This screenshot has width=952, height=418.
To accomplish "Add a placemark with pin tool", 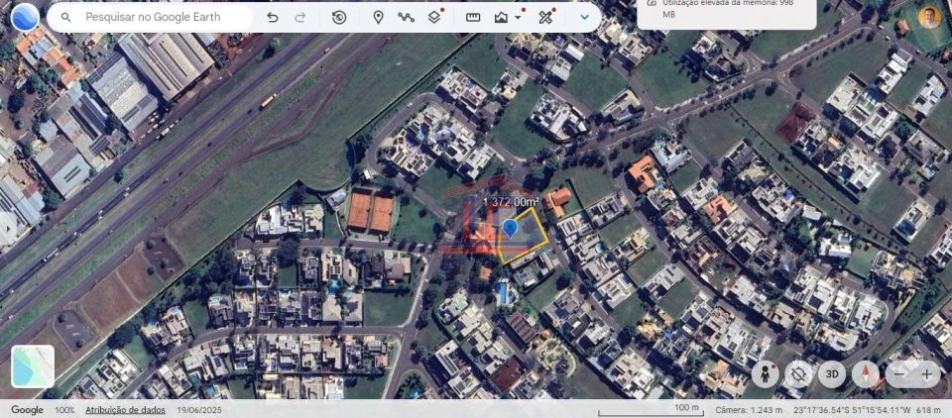I will (378, 18).
